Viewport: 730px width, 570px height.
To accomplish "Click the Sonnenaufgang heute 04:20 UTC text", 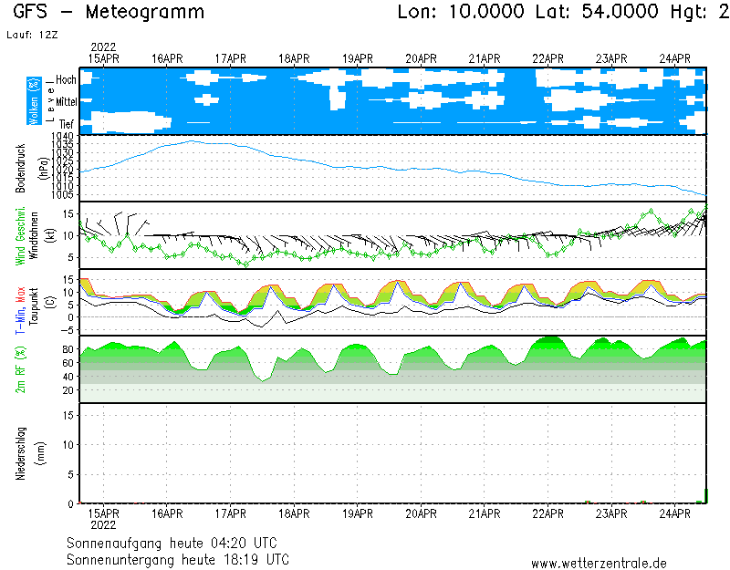I will tap(177, 543).
